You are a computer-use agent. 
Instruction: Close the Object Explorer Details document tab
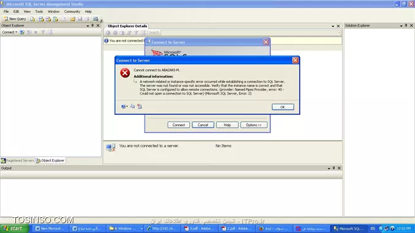point(338,26)
